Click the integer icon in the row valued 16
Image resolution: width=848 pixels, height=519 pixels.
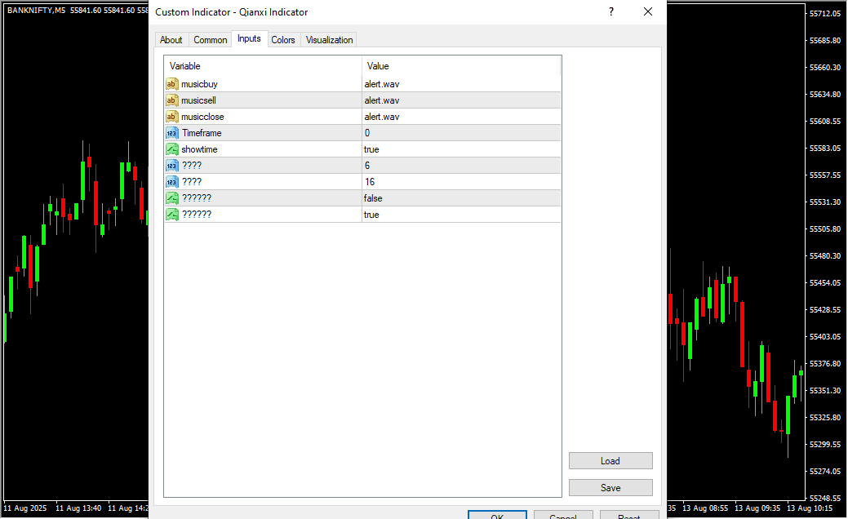(172, 182)
